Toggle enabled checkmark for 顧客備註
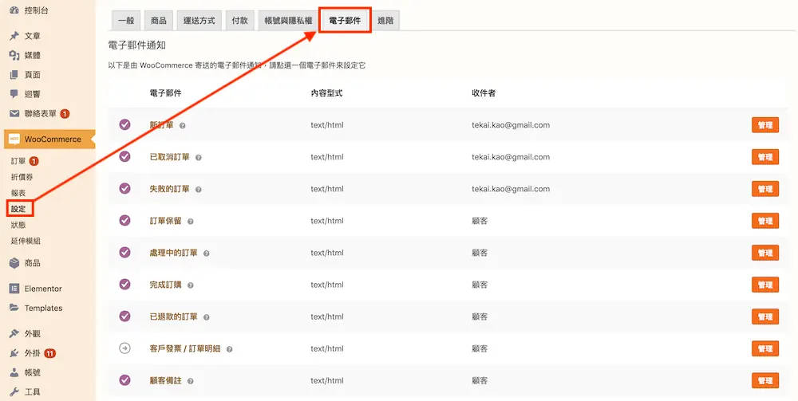 point(124,380)
